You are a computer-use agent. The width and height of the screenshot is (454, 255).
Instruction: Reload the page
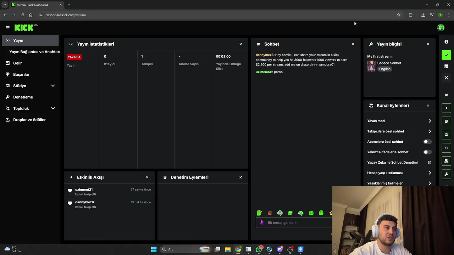tap(22, 15)
